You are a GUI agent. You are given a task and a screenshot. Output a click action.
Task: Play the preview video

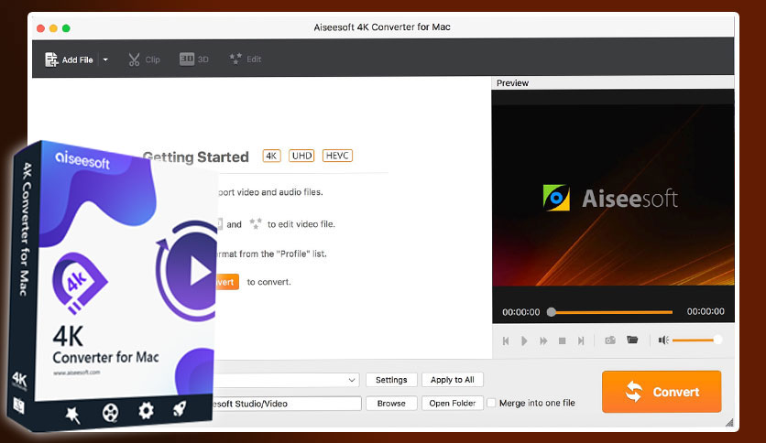click(x=524, y=340)
